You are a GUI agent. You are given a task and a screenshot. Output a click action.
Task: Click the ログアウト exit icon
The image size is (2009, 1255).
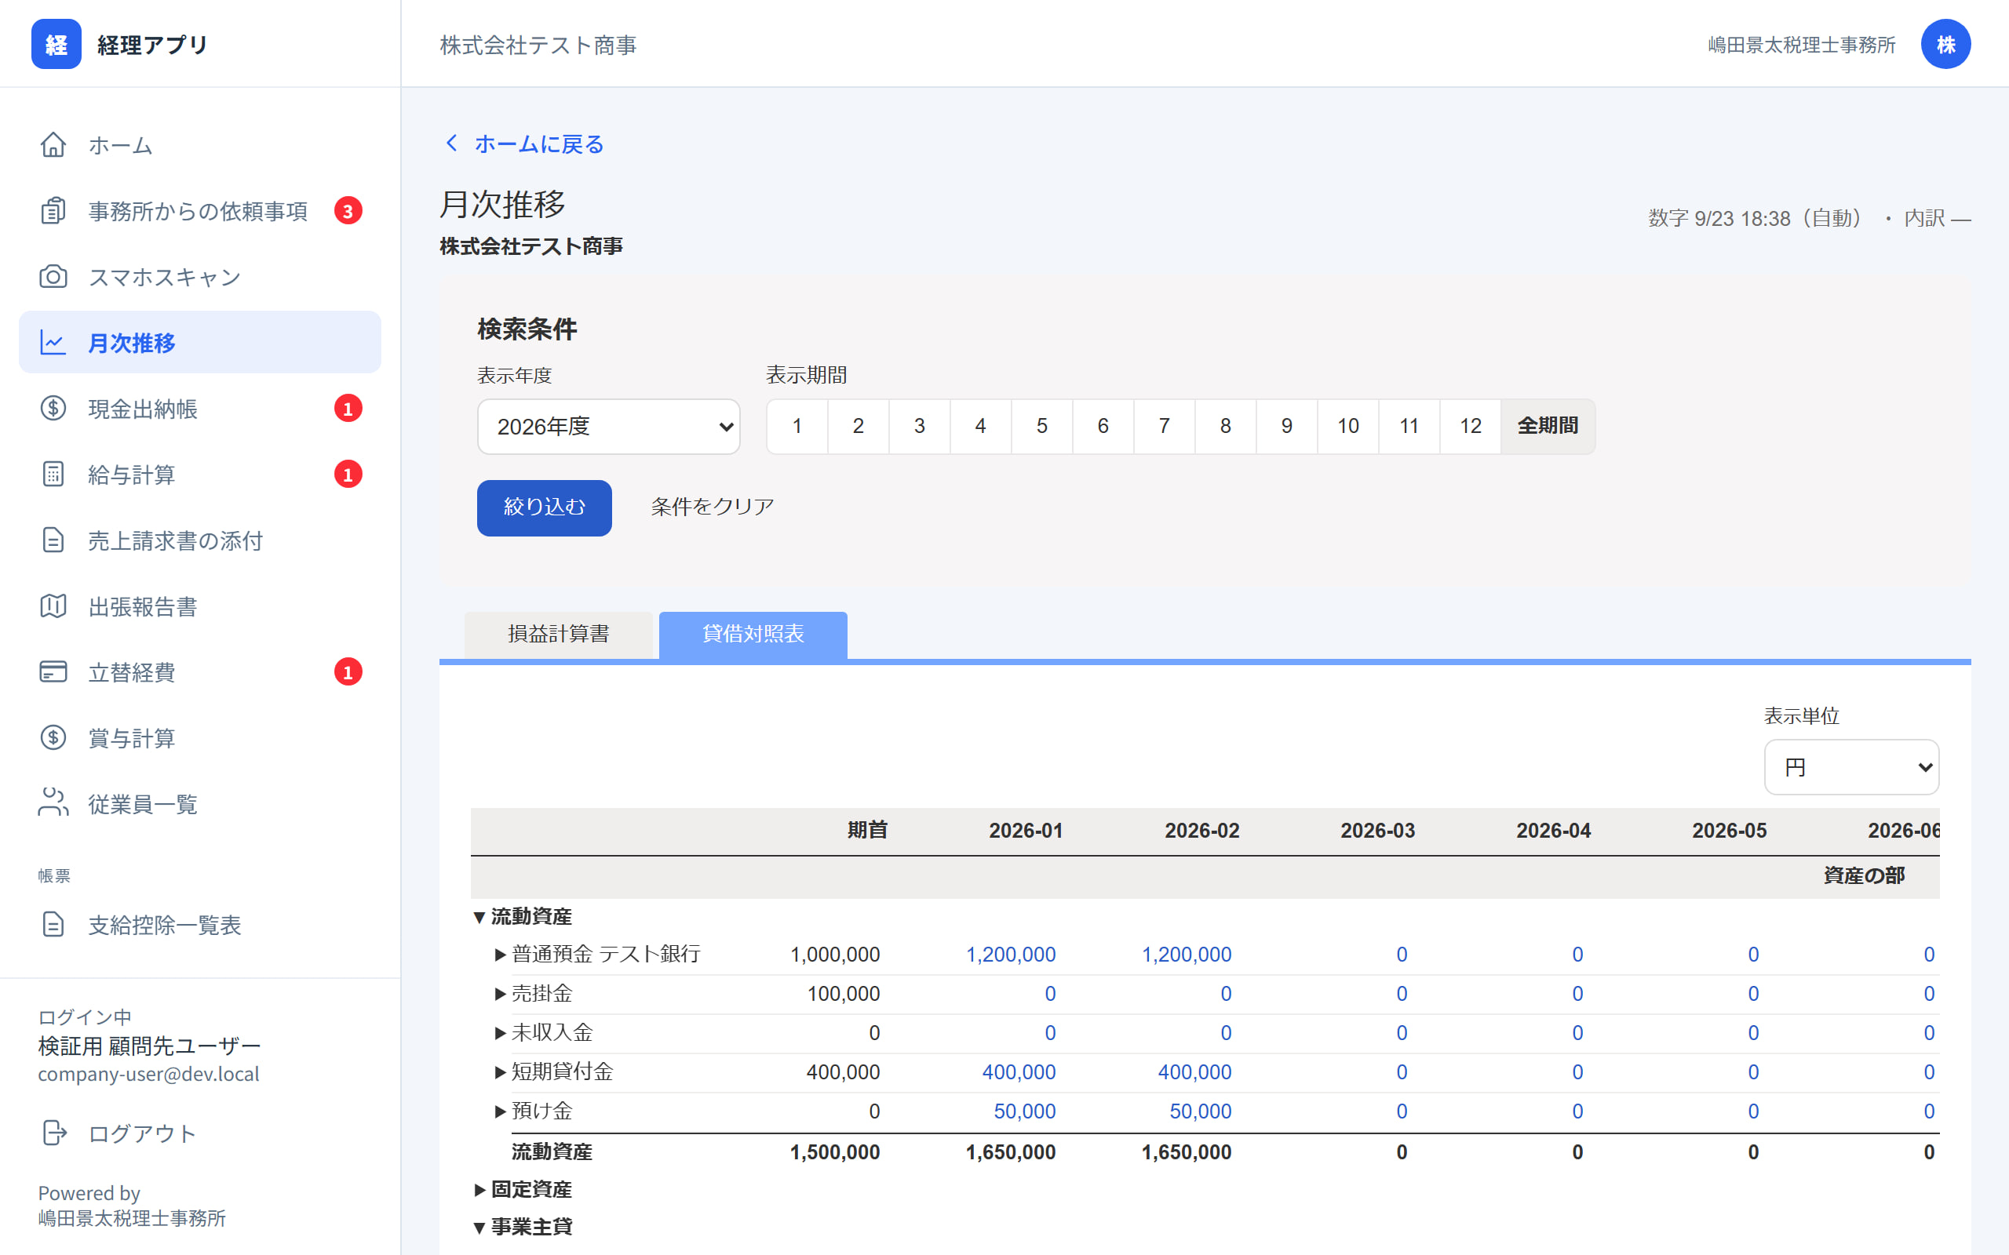point(53,1133)
